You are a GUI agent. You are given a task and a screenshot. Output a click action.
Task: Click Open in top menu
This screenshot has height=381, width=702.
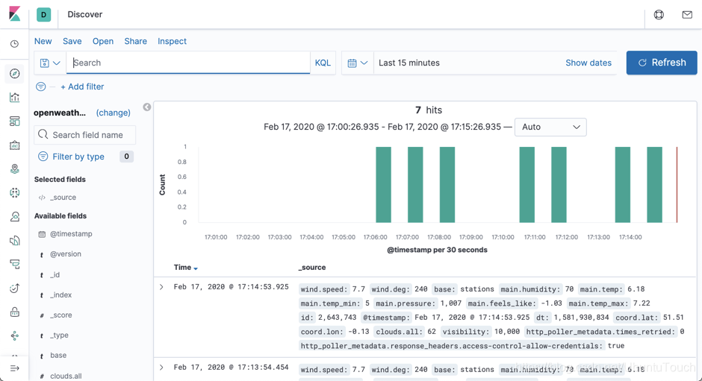click(103, 41)
